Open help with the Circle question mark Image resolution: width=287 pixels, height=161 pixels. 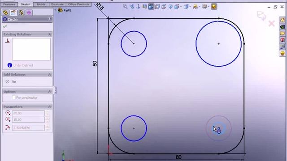(x=49, y=19)
